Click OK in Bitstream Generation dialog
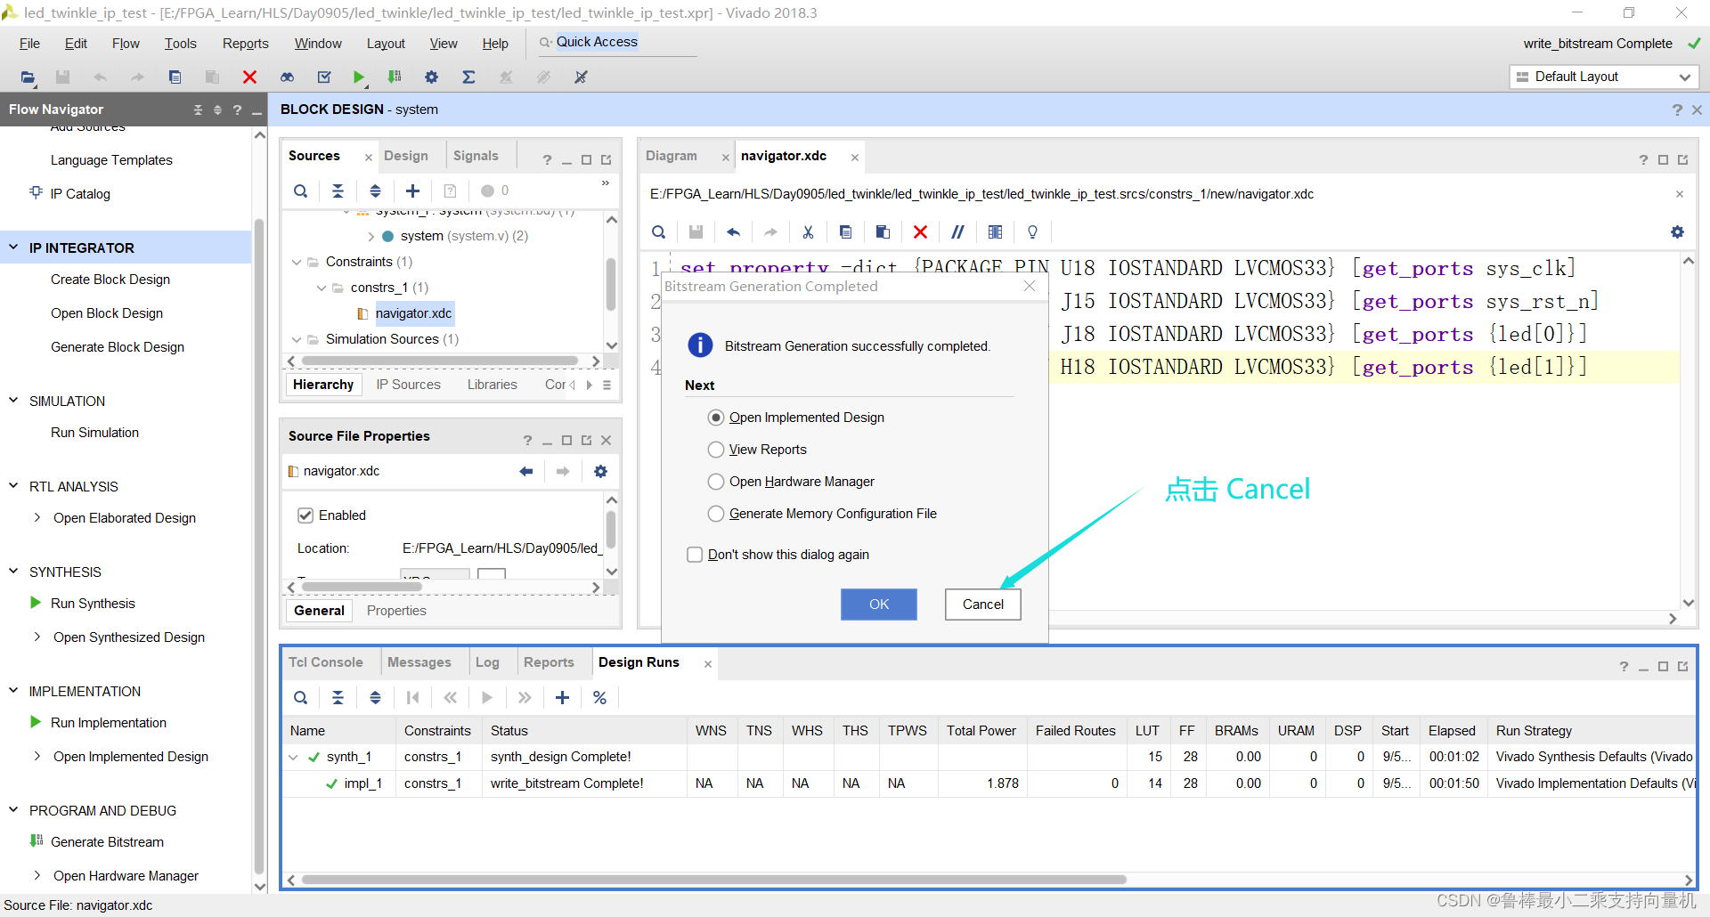1710x917 pixels. (879, 605)
